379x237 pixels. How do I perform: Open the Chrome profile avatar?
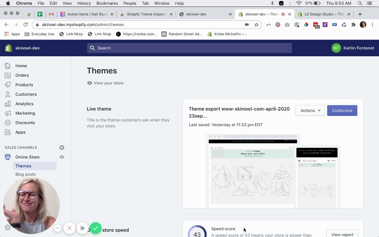pyautogui.click(x=363, y=24)
